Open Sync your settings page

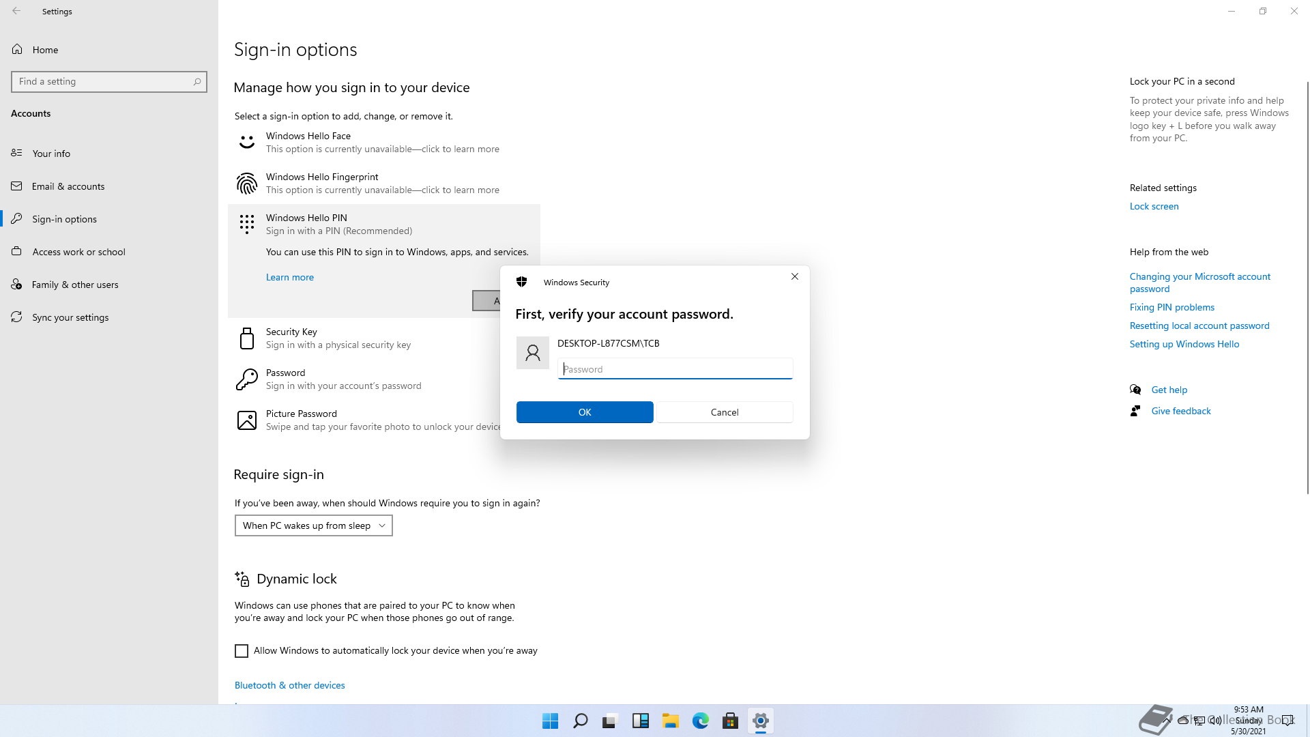click(109, 317)
